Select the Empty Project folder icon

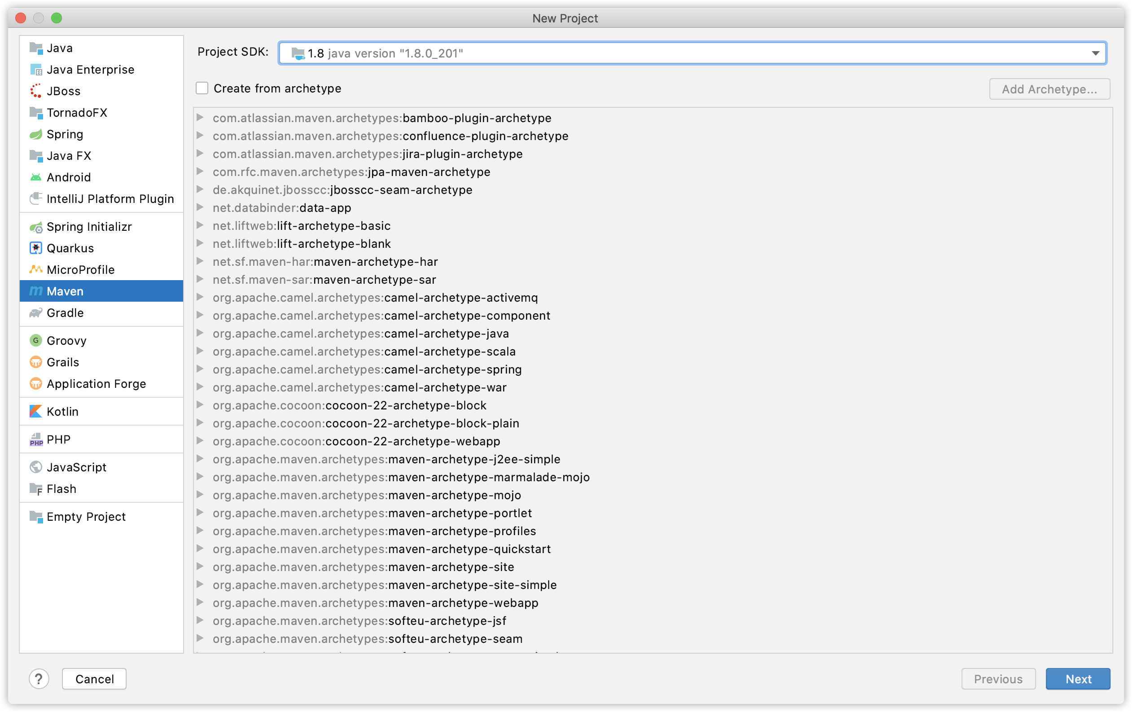[x=36, y=517]
